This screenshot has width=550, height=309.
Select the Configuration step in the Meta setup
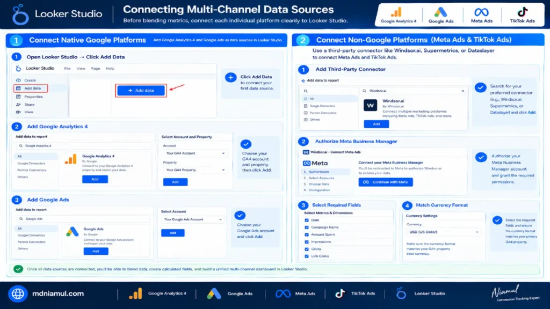pos(319,190)
